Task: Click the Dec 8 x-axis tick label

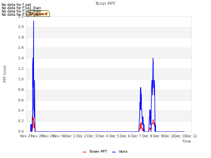Action: (x=147, y=136)
